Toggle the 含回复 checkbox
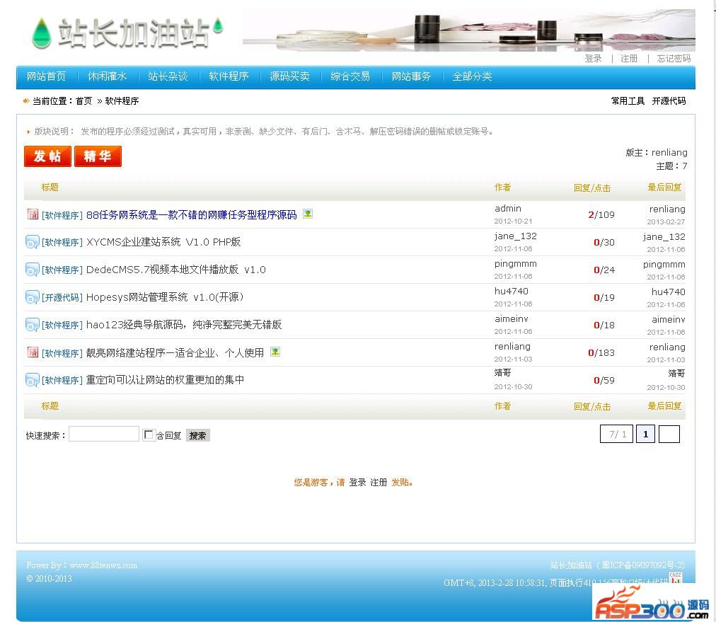The width and height of the screenshot is (716, 622). [149, 434]
